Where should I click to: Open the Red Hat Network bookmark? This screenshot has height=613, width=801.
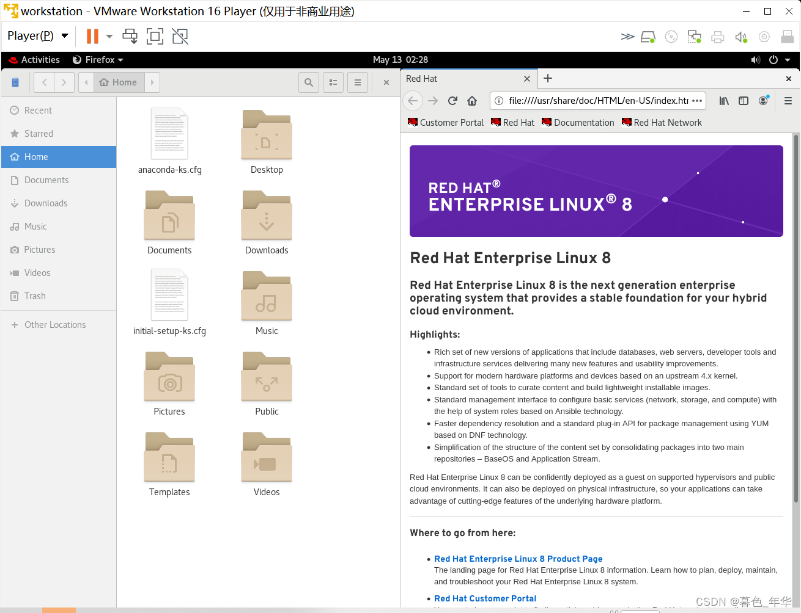coord(662,123)
